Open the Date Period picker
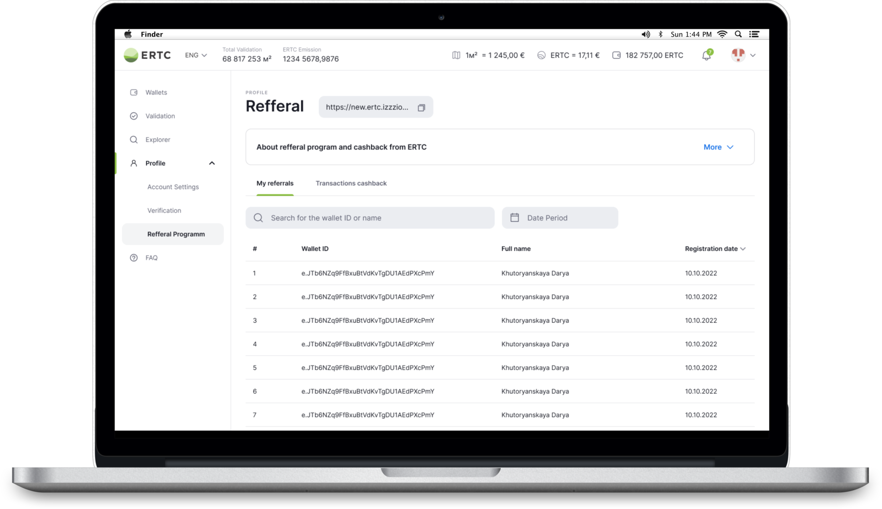This screenshot has height=509, width=882. pyautogui.click(x=560, y=218)
